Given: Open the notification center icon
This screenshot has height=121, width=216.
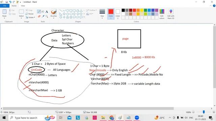Looking at the screenshot, I should (211, 118).
